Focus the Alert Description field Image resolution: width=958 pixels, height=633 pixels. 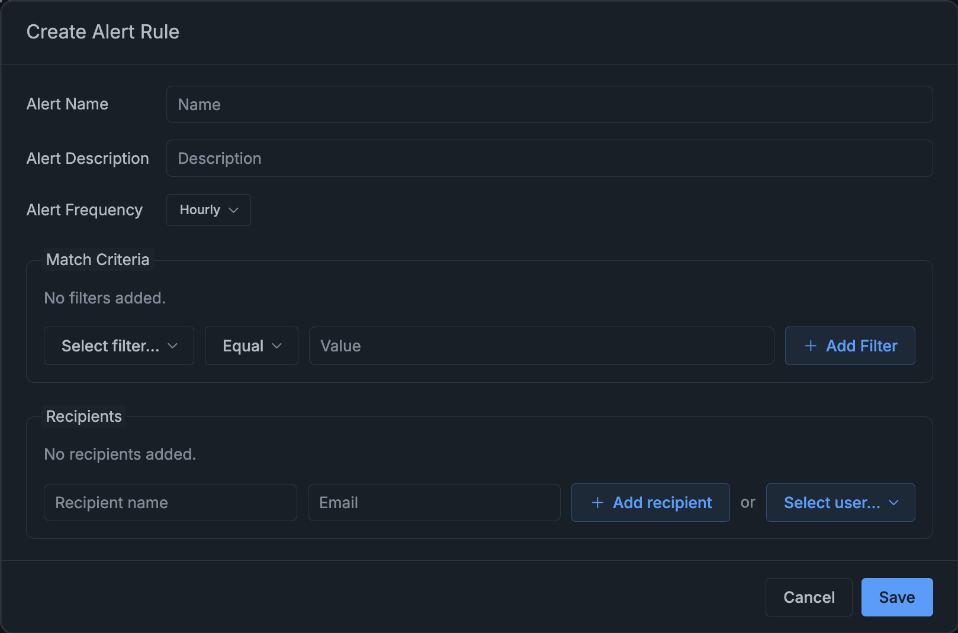(x=549, y=159)
